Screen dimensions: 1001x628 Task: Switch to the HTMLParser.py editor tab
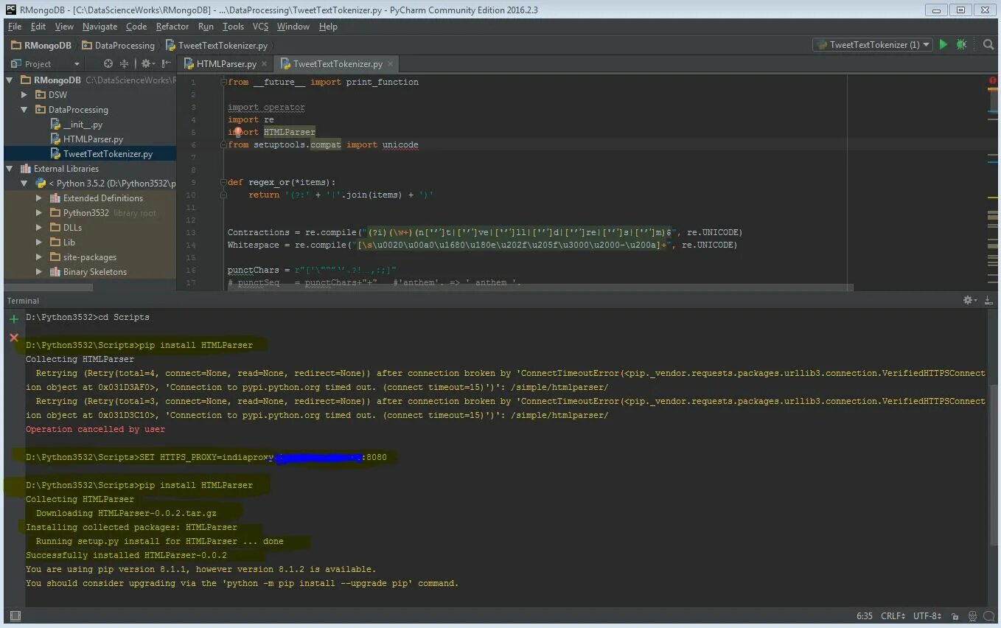point(226,64)
